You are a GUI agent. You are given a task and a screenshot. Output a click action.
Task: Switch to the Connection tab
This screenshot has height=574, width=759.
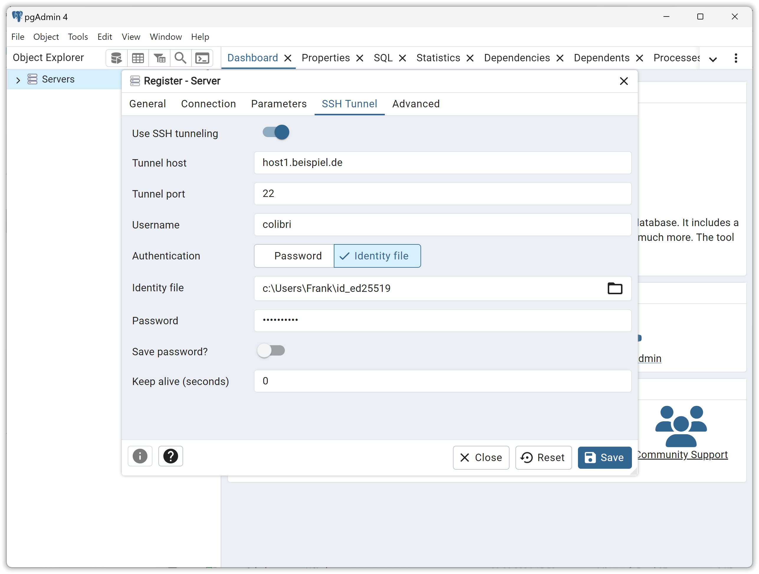[208, 103]
